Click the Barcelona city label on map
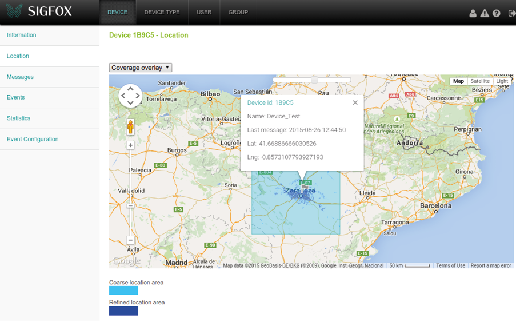 (435, 205)
